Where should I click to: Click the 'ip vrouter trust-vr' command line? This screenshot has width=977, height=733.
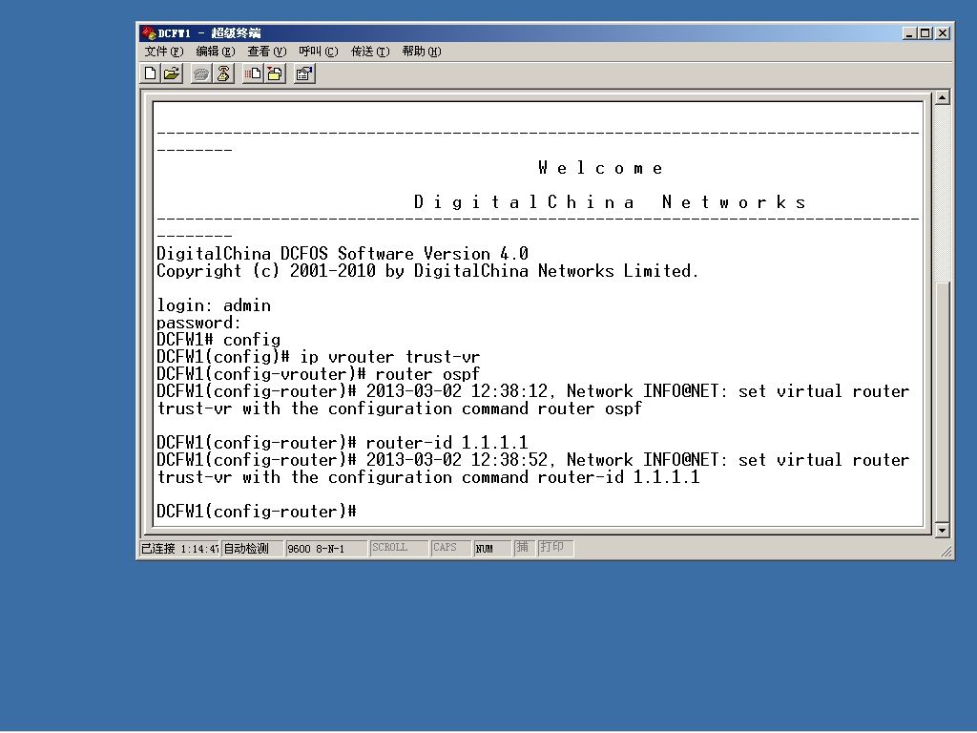[319, 357]
